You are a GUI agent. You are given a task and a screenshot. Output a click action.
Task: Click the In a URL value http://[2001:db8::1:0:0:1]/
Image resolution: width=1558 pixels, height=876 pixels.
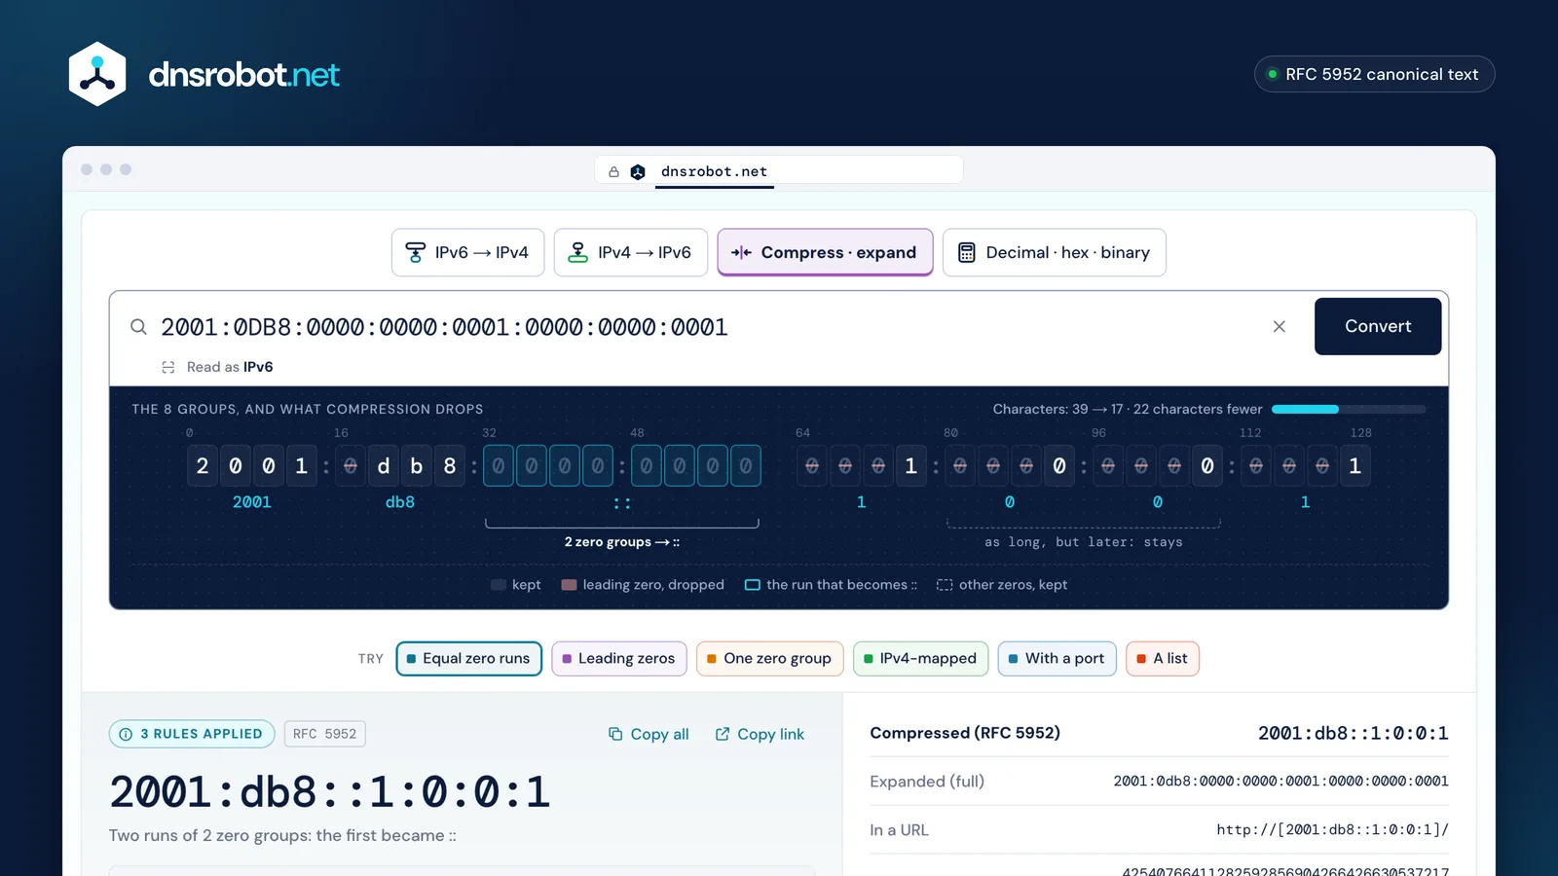1332,830
